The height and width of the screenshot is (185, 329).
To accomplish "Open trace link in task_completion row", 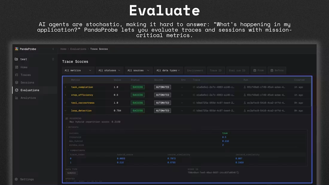I will (x=215, y=87).
